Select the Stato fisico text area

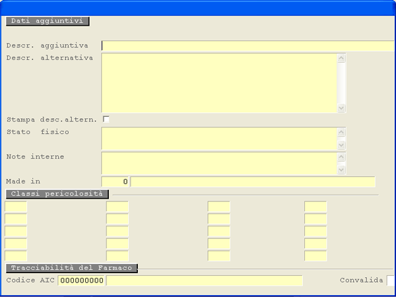pos(218,139)
